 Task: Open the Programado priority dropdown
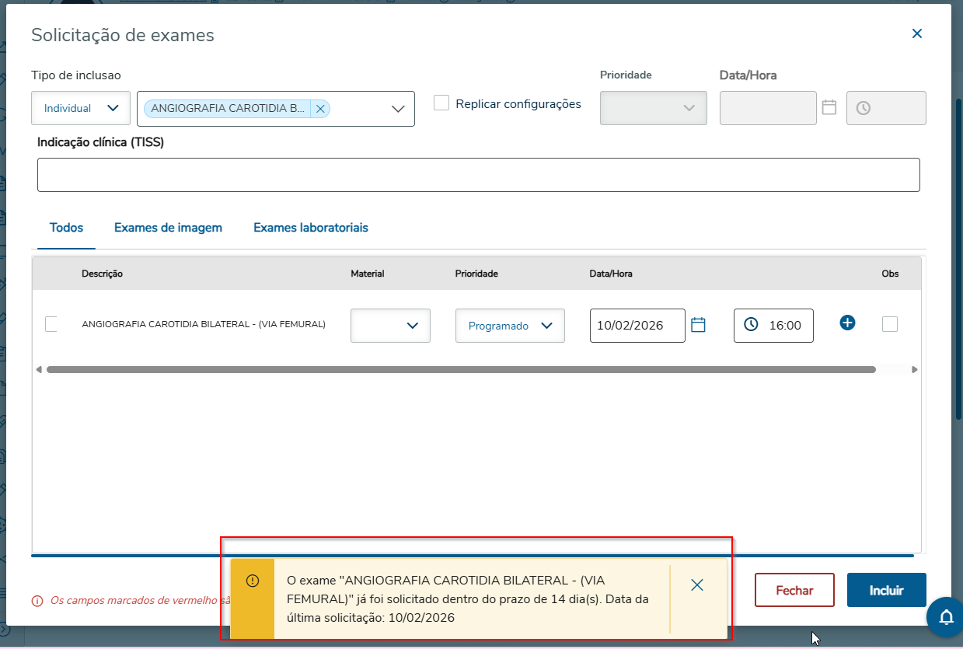pyautogui.click(x=510, y=326)
